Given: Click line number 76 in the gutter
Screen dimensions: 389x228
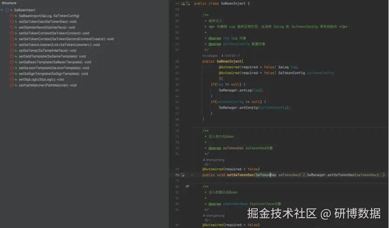Looking at the screenshot, I should [177, 175].
